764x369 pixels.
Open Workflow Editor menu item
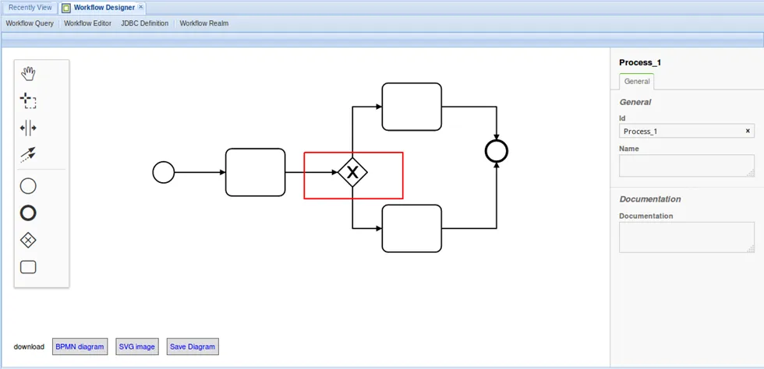tap(87, 23)
